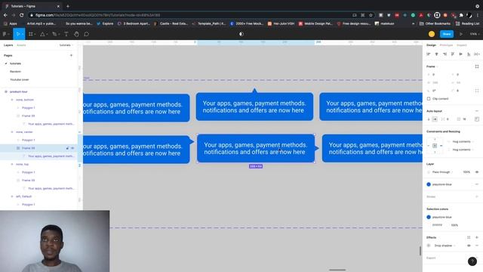Open the help question mark button
The width and height of the screenshot is (483, 272).
coord(472,261)
